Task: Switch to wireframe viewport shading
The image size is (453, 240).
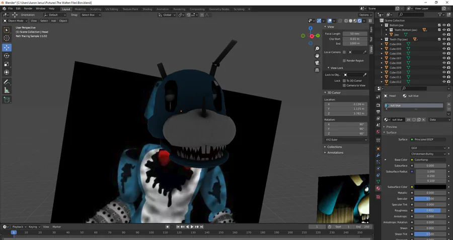Action: [346, 21]
